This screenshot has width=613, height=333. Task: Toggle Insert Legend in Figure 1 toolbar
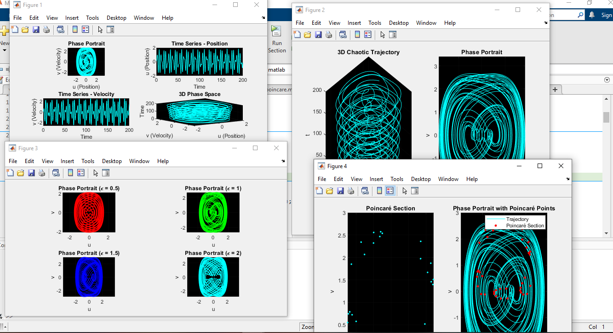[85, 30]
